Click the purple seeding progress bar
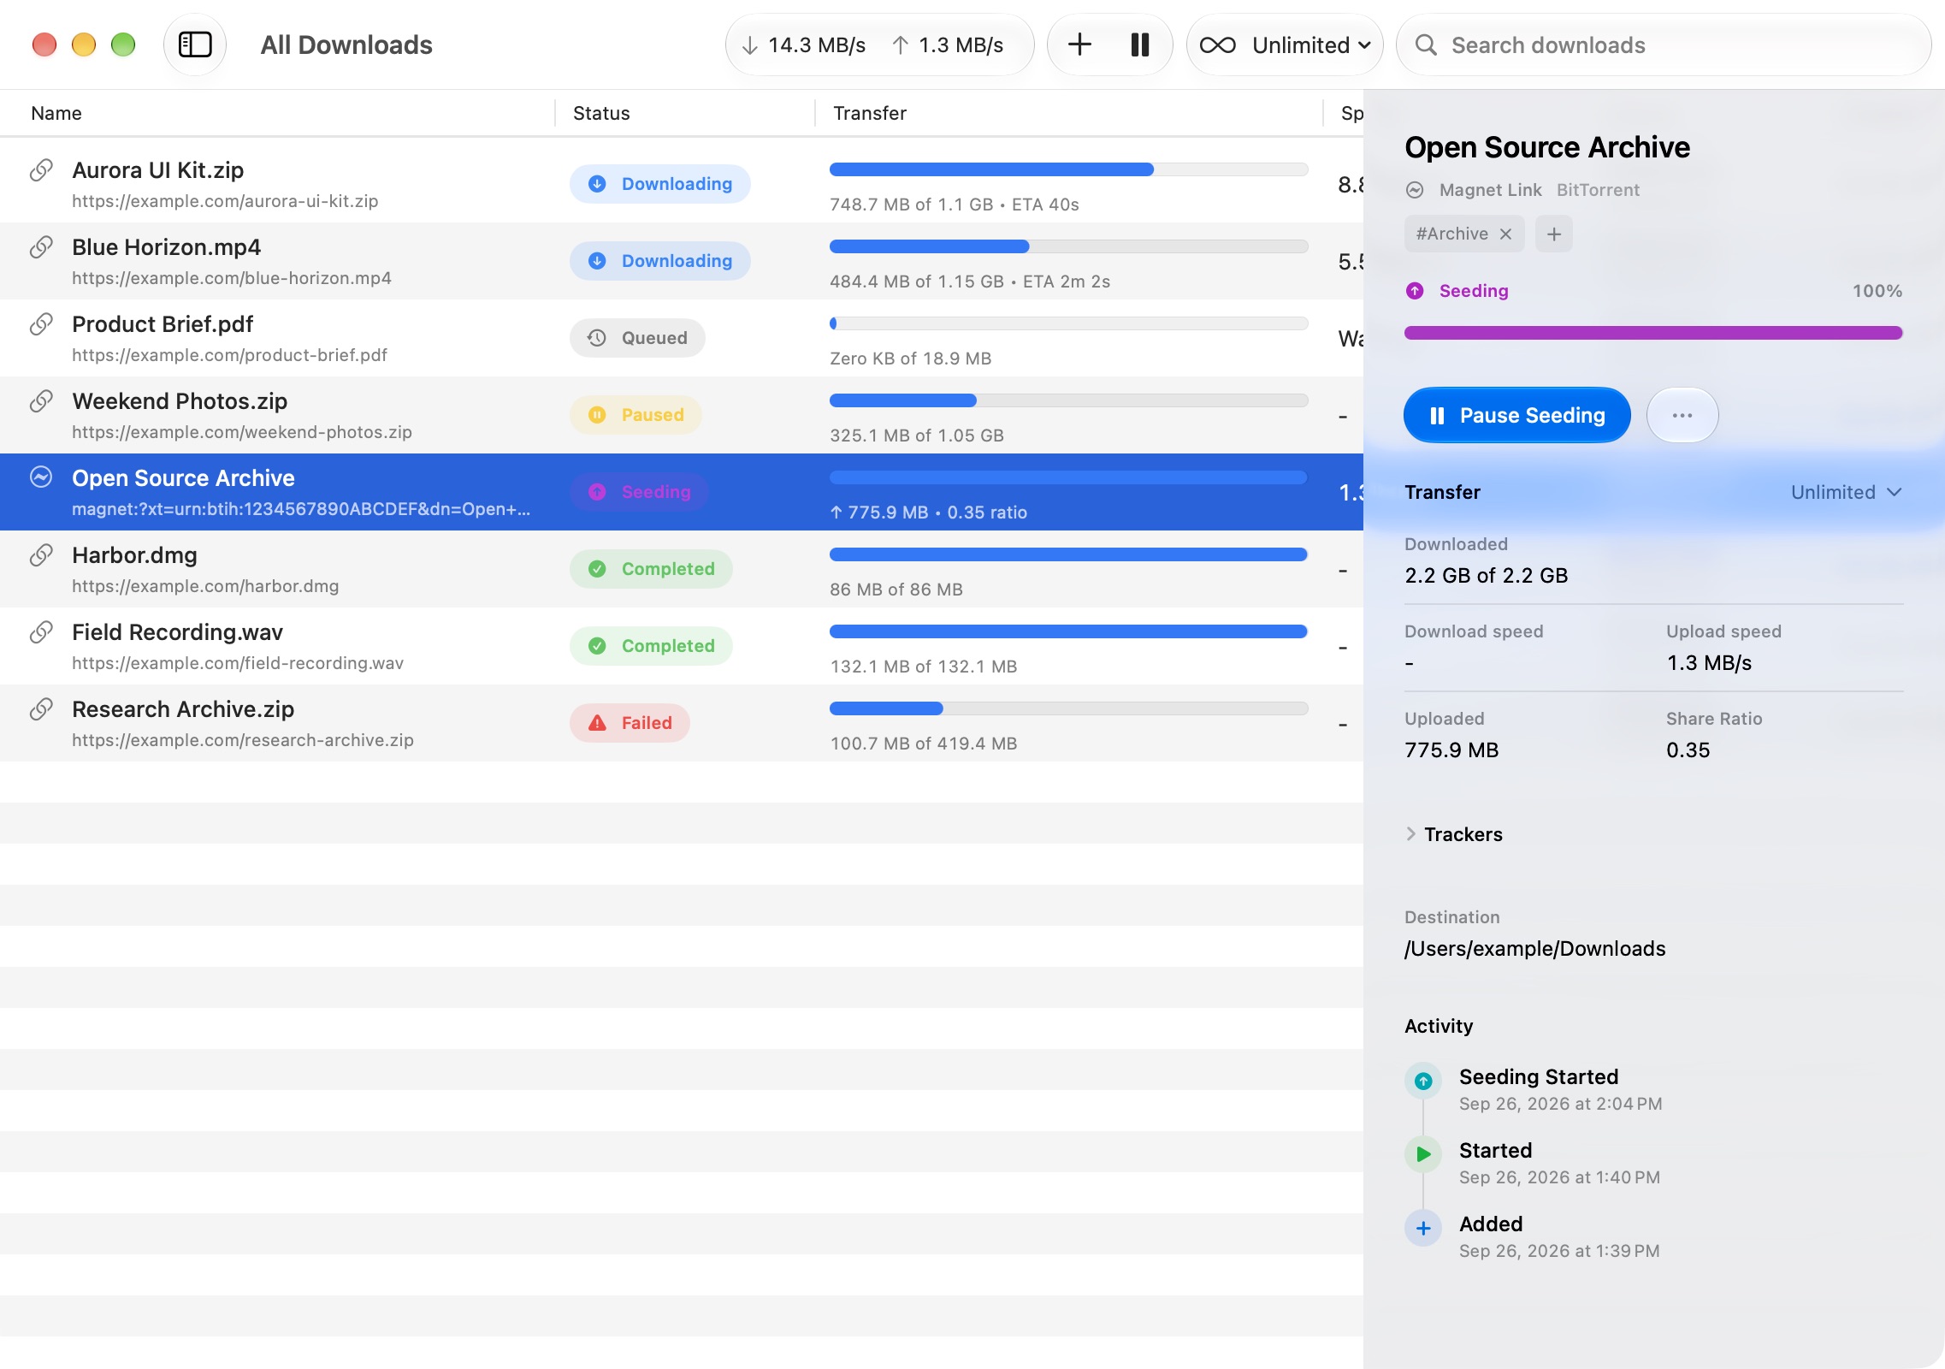This screenshot has height=1369, width=1945. [x=1653, y=333]
